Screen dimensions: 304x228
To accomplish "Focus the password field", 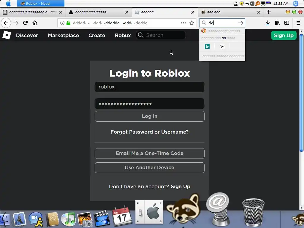I will [150, 104].
